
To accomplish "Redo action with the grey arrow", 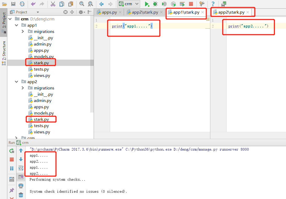I will [x=42, y=4].
